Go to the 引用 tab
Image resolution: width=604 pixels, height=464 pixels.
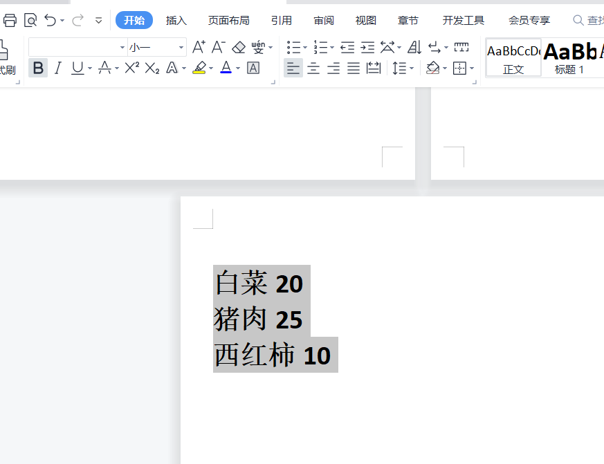tap(281, 21)
